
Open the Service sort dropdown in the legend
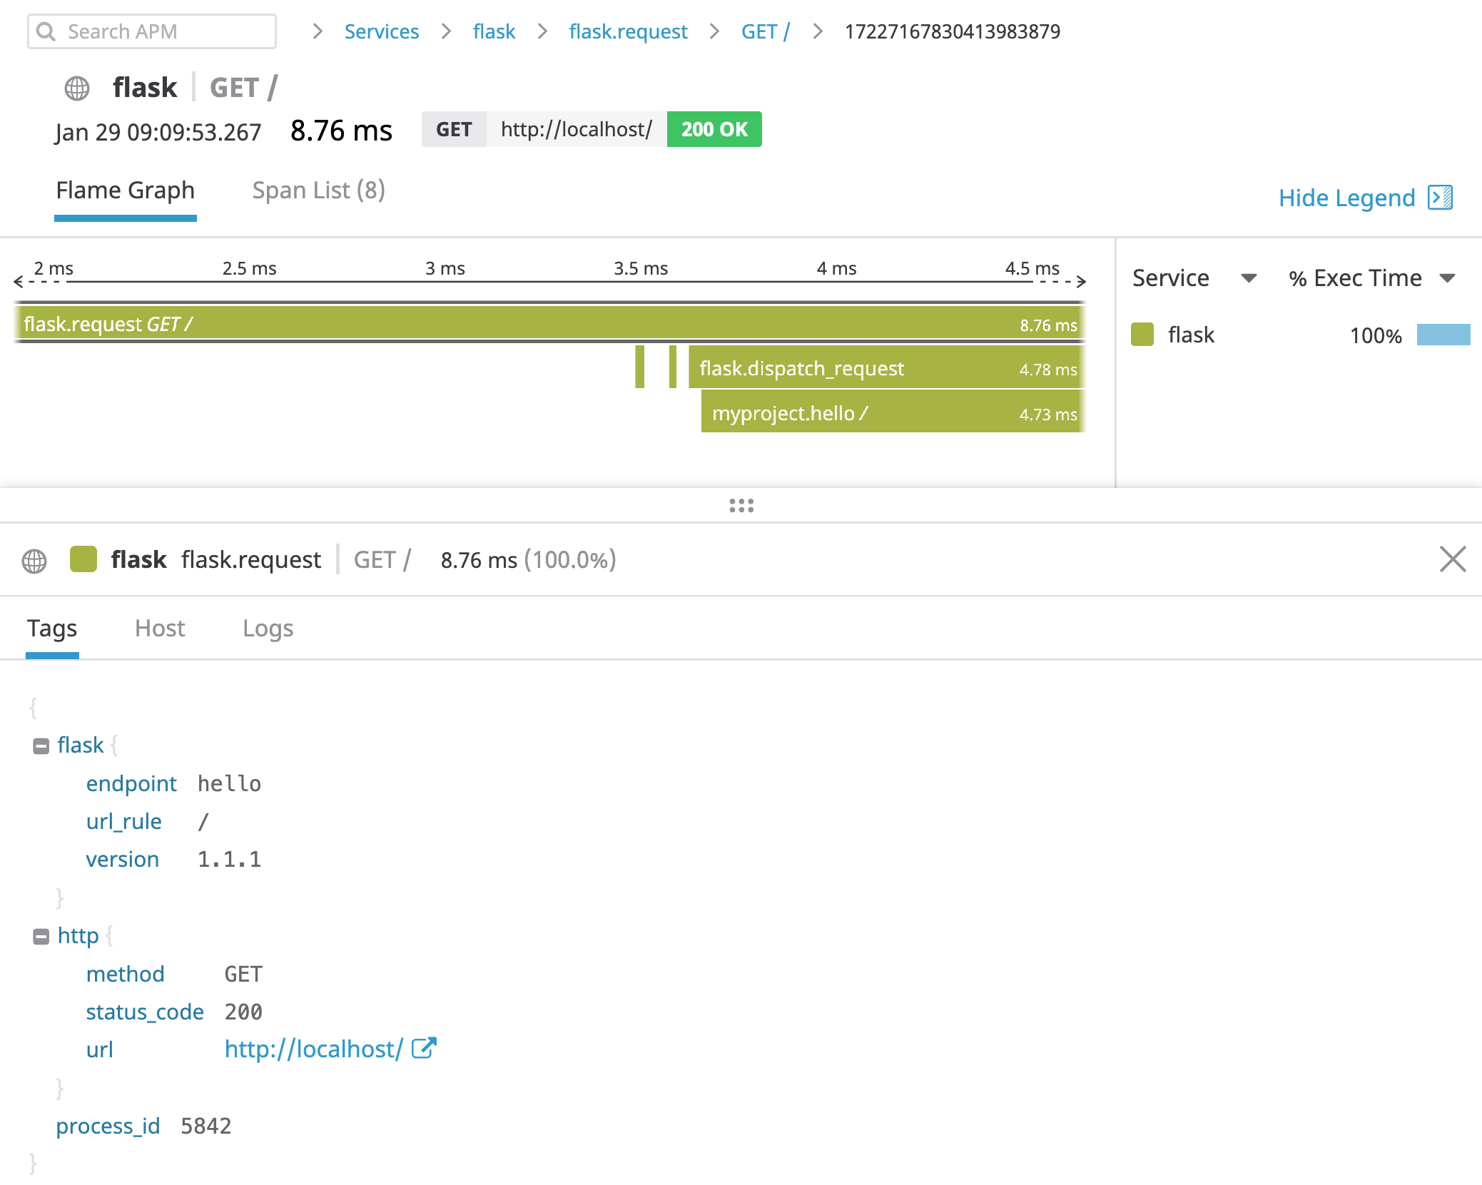(1249, 279)
